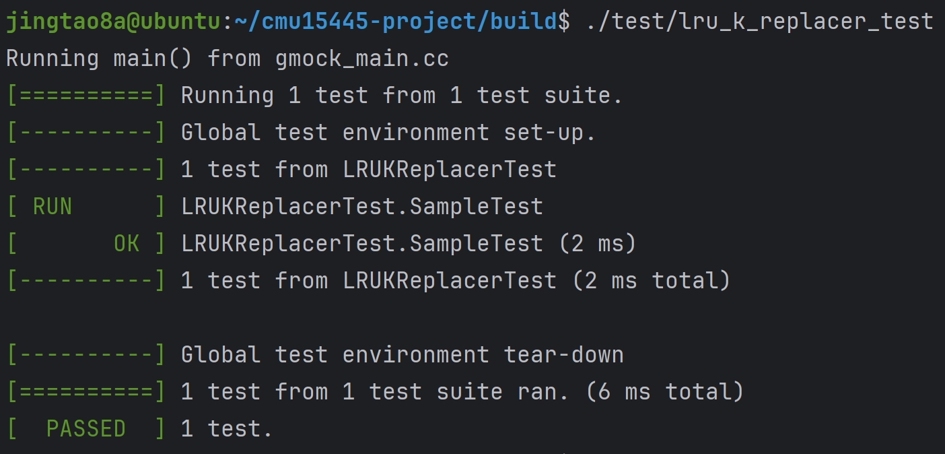Click the "(2 ms)" duration after SampleTest
Image resolution: width=945 pixels, height=454 pixels.
[x=597, y=243]
